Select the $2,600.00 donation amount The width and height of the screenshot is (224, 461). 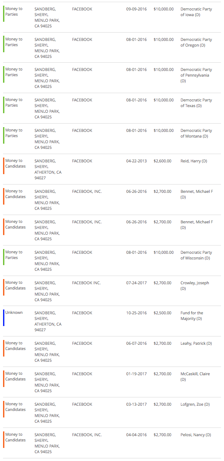click(163, 161)
